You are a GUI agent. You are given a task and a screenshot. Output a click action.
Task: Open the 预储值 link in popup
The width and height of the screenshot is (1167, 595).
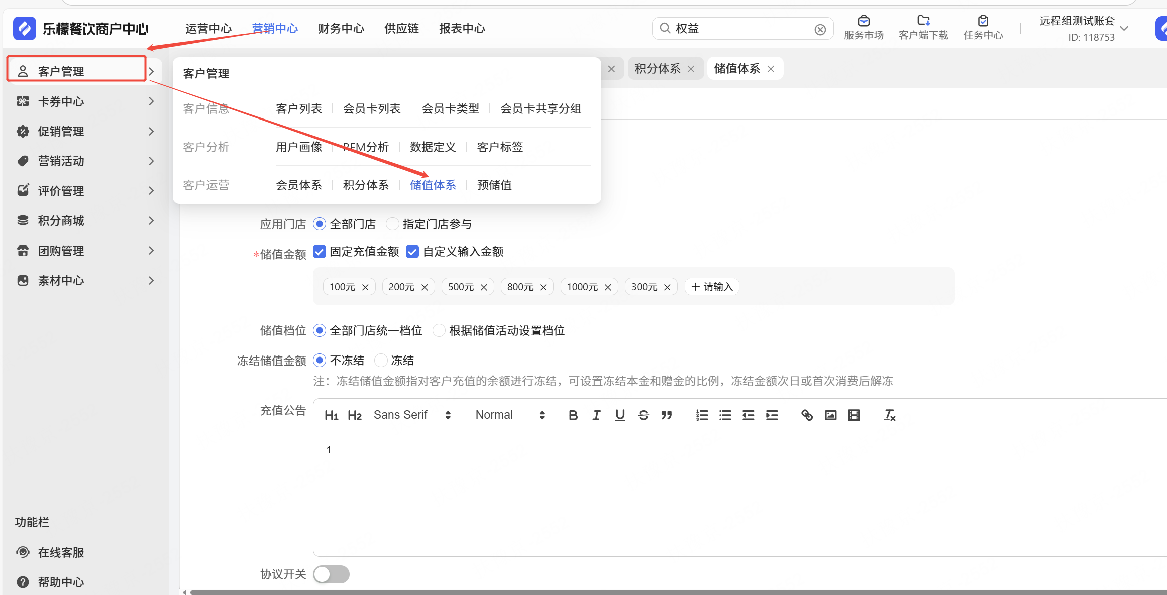[x=494, y=185]
